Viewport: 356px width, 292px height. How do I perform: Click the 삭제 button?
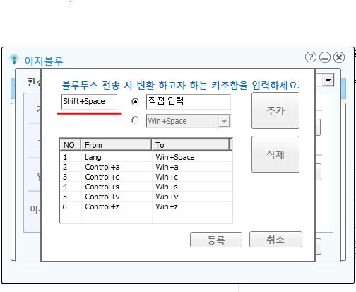(x=275, y=154)
